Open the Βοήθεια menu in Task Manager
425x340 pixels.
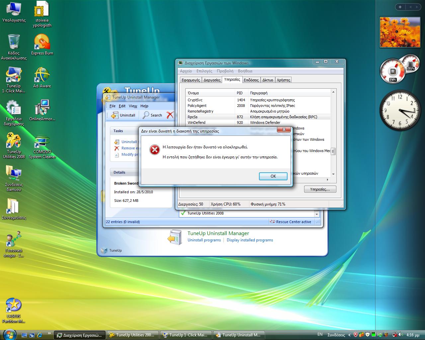(x=245, y=71)
